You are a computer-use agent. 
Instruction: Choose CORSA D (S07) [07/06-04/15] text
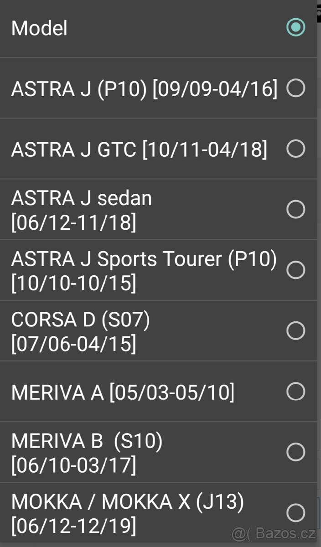pyautogui.click(x=80, y=331)
